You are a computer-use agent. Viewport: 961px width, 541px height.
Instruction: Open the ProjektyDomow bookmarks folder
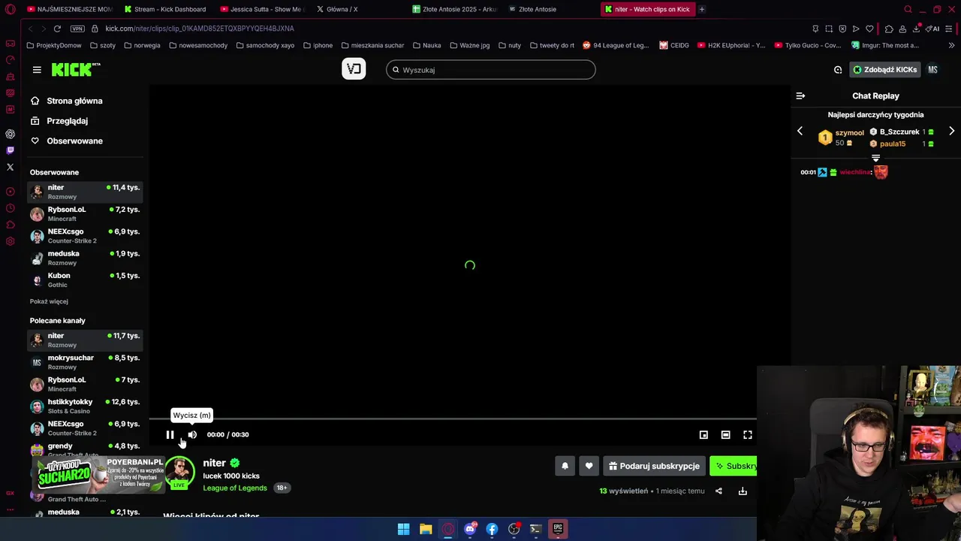pos(54,45)
